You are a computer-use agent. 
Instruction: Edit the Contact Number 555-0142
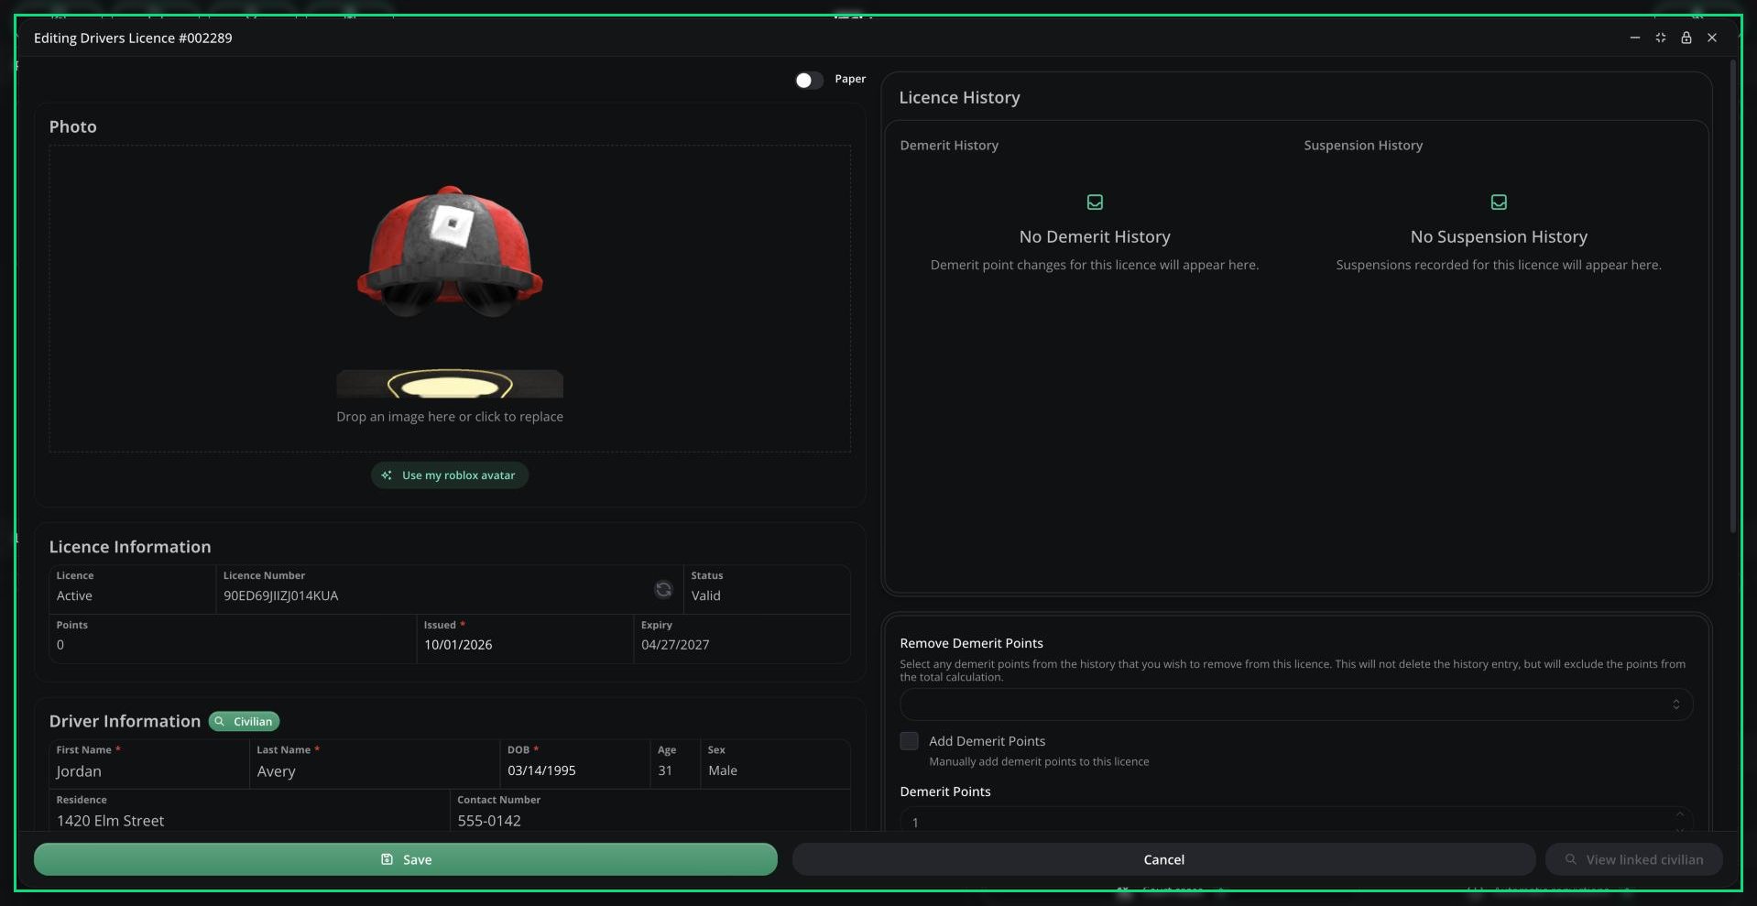[650, 812]
